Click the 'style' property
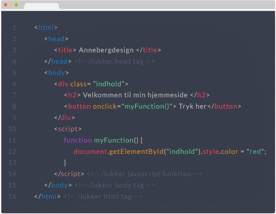 tap(211, 152)
